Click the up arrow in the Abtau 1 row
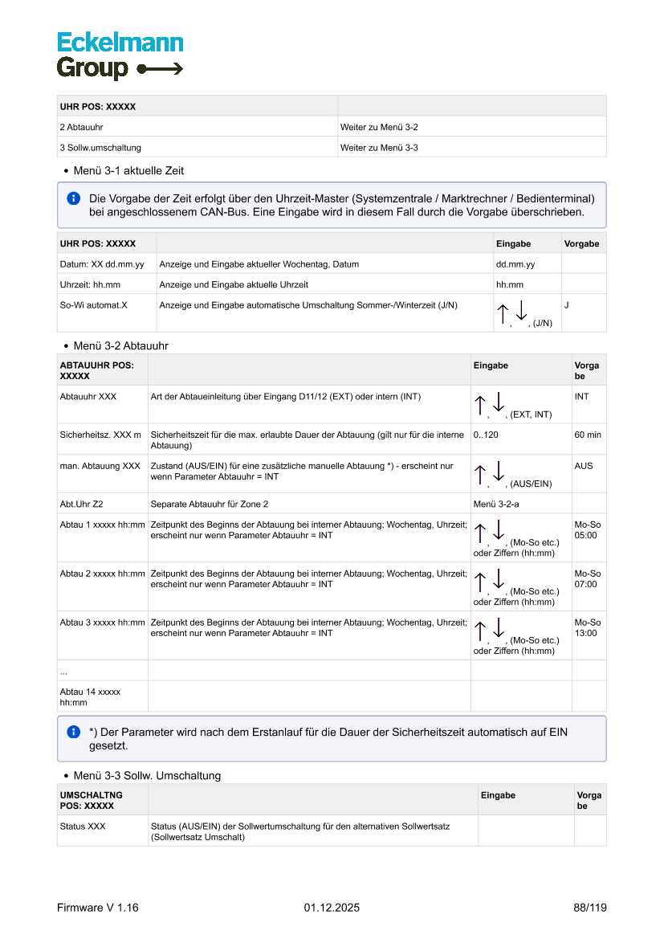This screenshot has width=664, height=939. (480, 533)
